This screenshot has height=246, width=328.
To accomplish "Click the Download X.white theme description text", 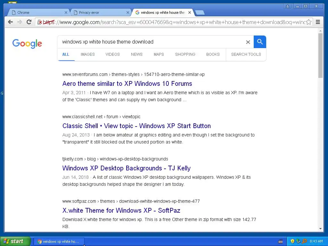I will 159,223.
